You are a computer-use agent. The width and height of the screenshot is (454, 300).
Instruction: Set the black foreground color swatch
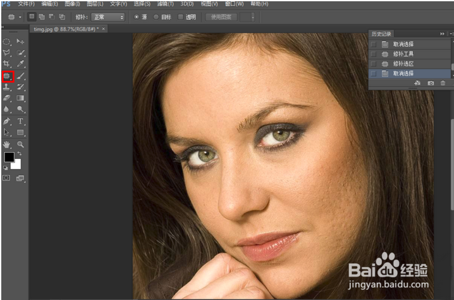[x=9, y=157]
